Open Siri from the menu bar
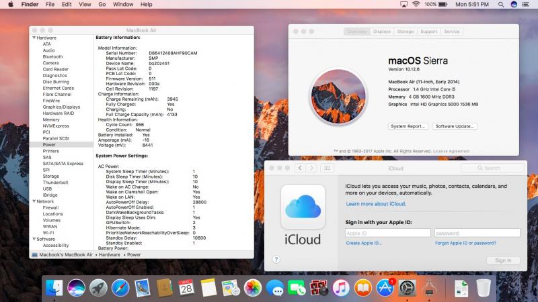The height and width of the screenshot is (302, 538). coord(514,5)
